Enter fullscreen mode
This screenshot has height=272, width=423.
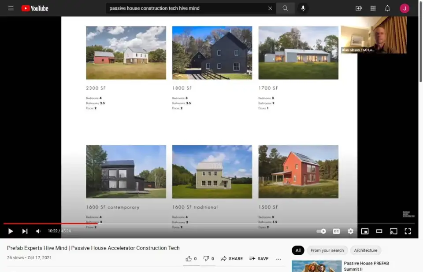click(408, 231)
